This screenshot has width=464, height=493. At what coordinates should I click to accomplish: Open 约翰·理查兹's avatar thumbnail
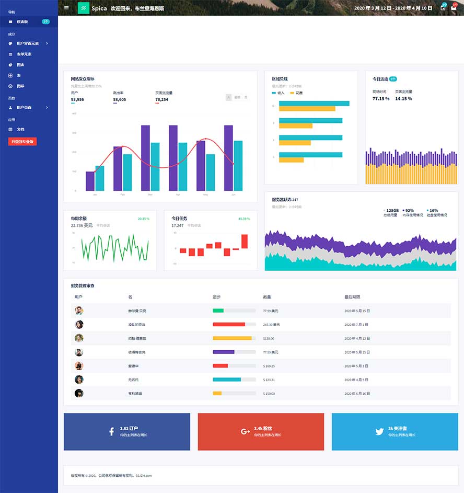tap(79, 338)
